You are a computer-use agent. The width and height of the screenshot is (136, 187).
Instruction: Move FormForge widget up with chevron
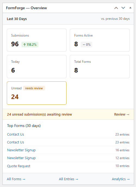click(116, 8)
